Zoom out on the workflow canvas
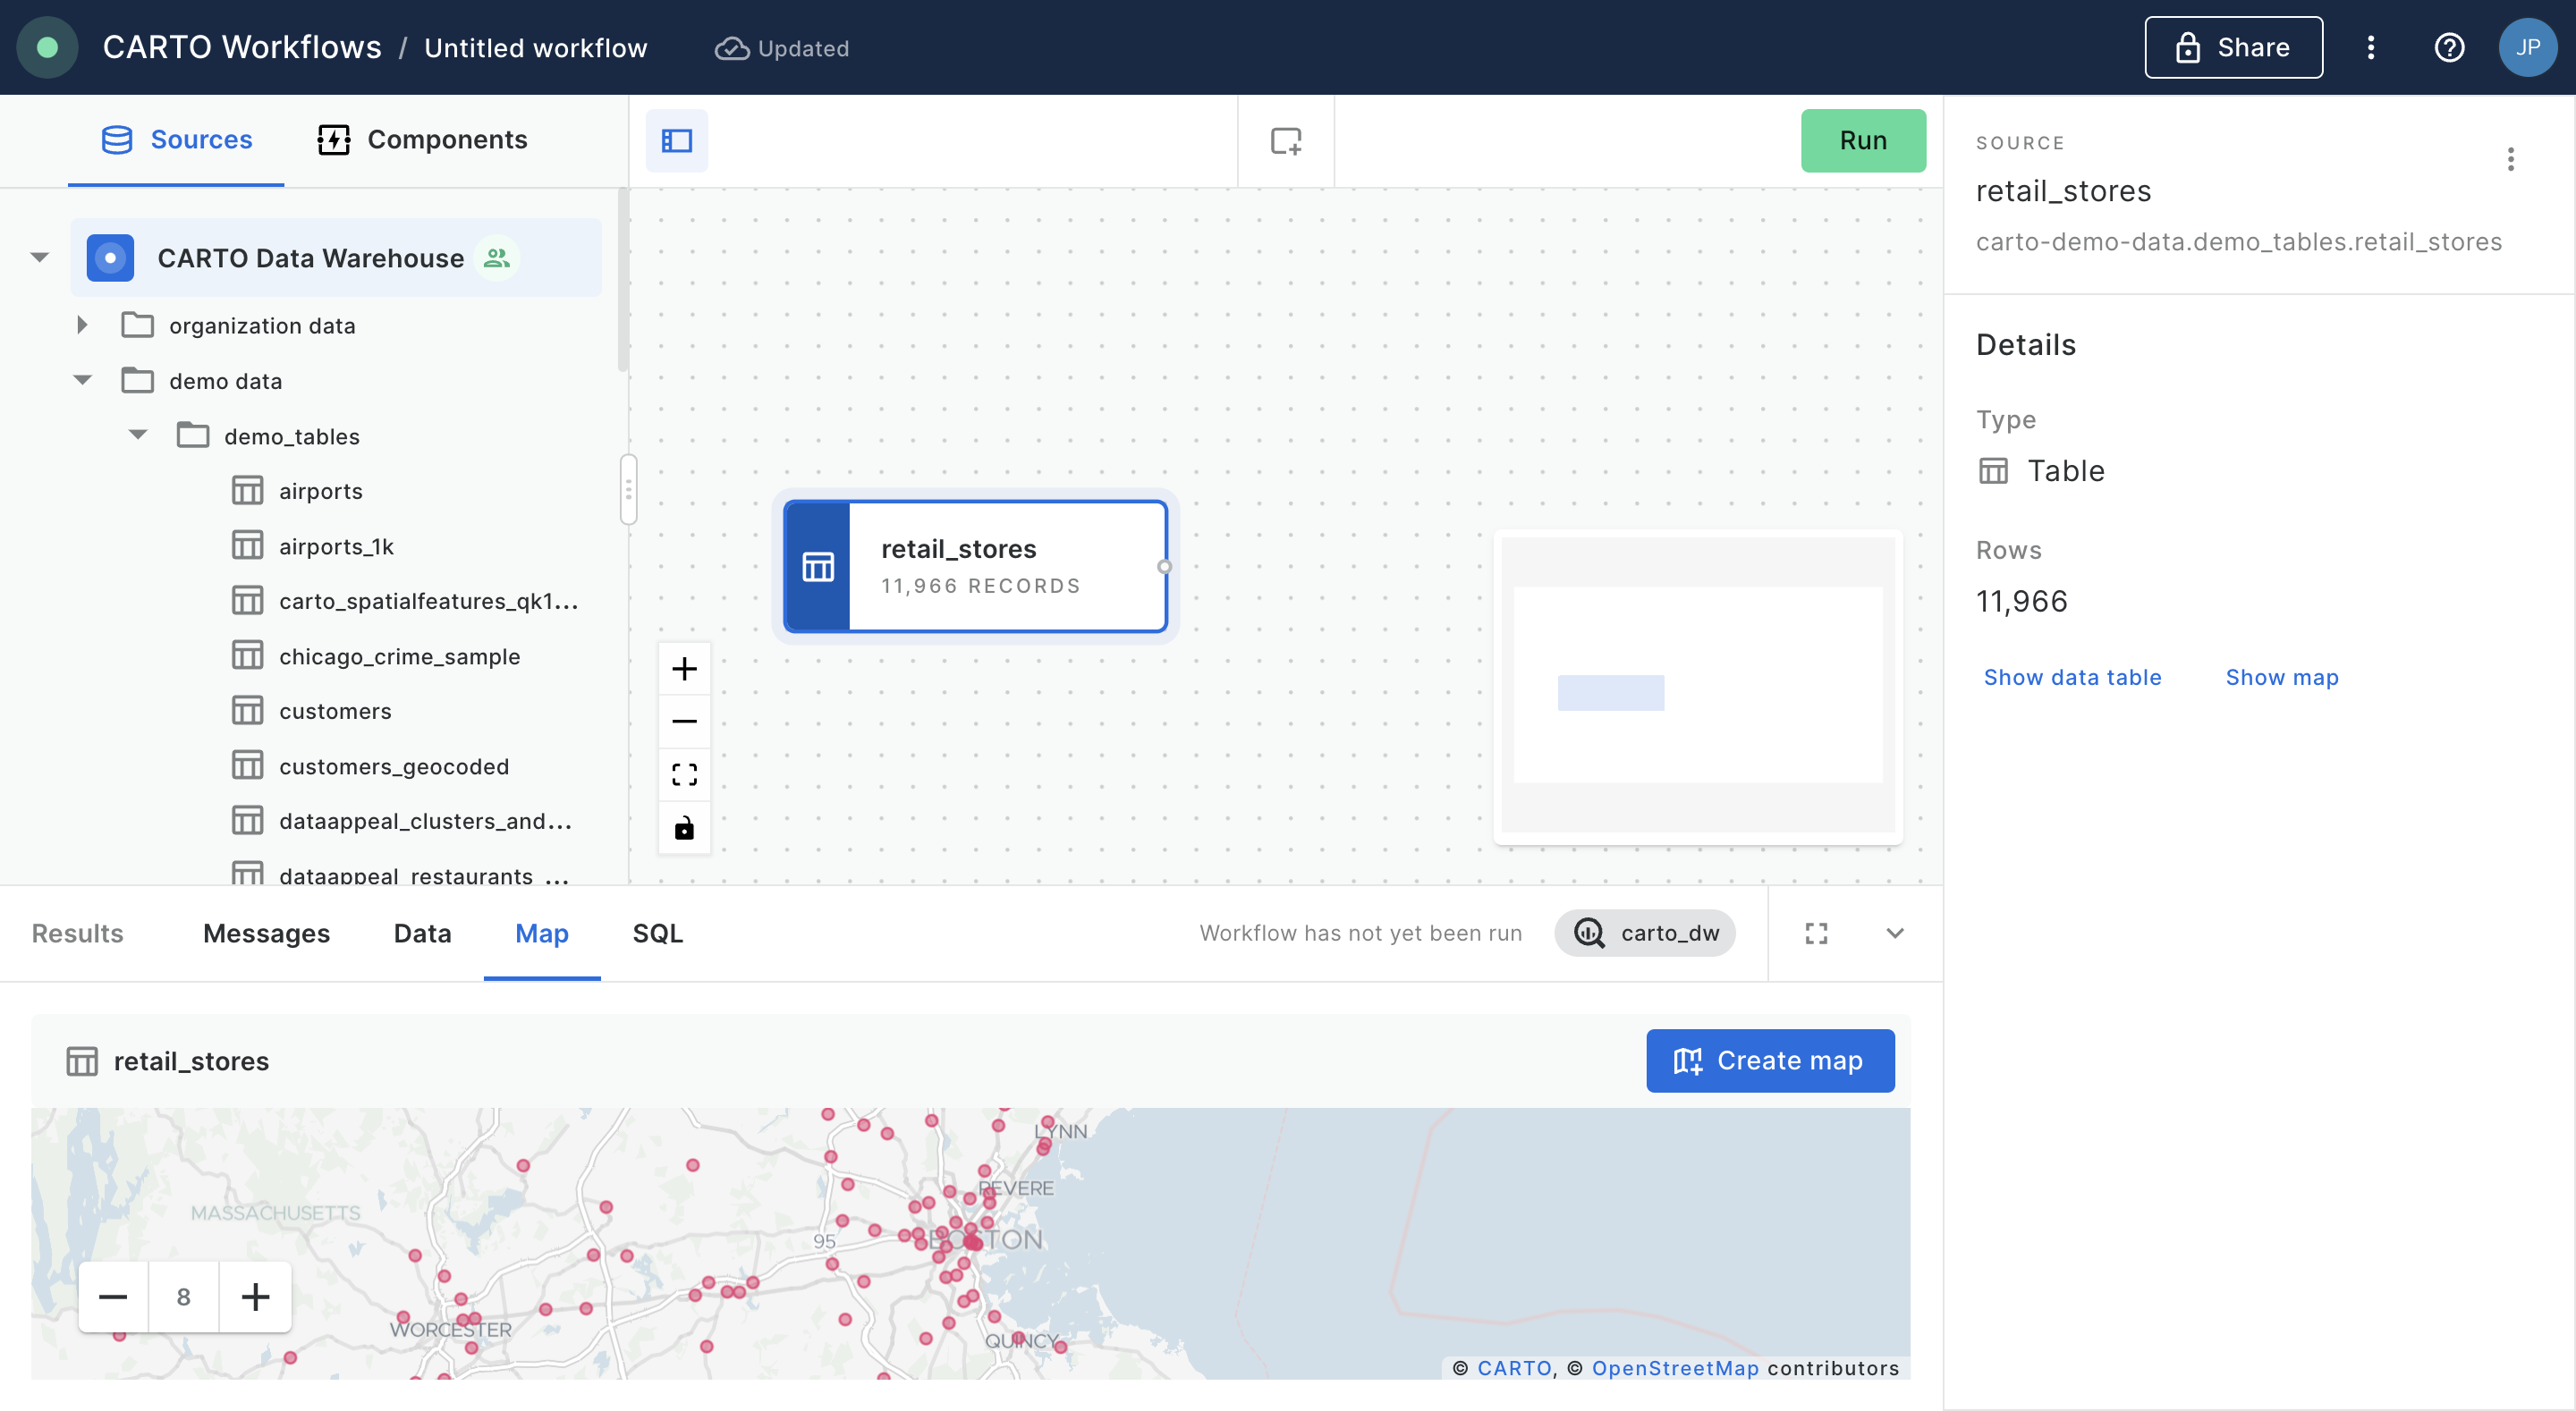Screen dimensions: 2576x1411 tap(684, 721)
